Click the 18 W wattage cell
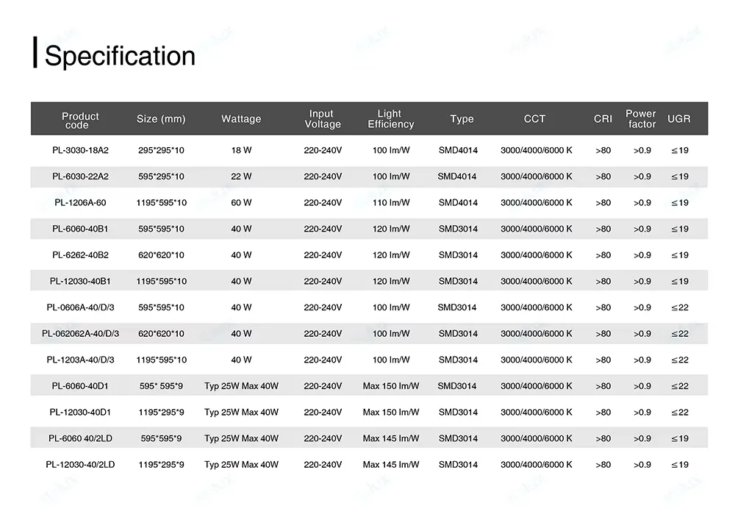Viewport: 735px width, 520px height. (241, 151)
